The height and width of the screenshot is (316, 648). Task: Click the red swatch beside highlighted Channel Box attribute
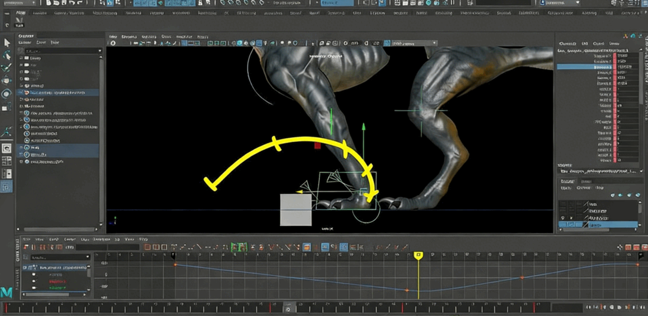click(614, 67)
